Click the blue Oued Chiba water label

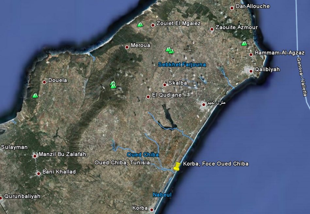[143, 155]
